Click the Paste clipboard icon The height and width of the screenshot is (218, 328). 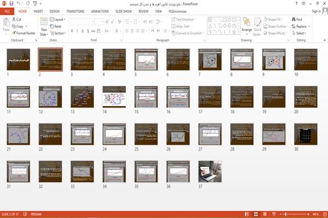pos(6,22)
